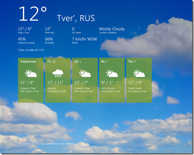
Task: Click the 12° Feels like value
Action: (48, 29)
